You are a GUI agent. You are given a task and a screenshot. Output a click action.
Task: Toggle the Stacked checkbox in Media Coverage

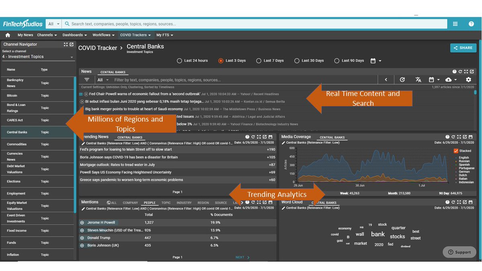[455, 151]
